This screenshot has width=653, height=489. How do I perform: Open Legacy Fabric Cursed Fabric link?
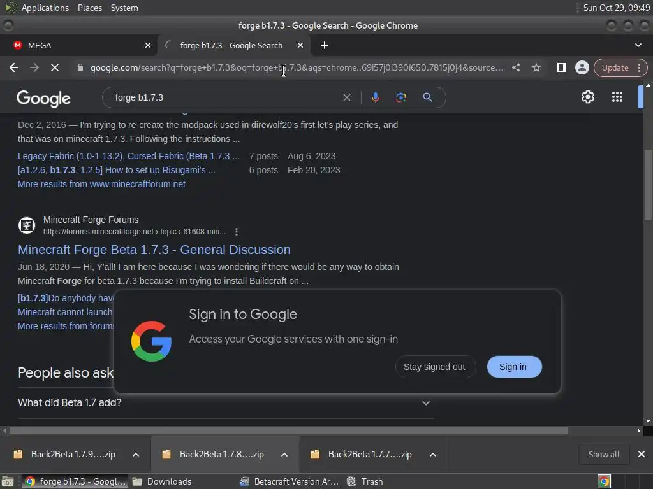coord(129,156)
